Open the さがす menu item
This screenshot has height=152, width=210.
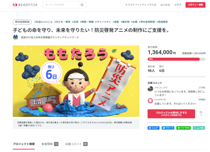[178, 5]
